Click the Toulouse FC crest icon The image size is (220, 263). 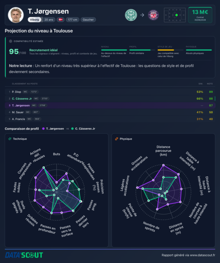(x=153, y=15)
